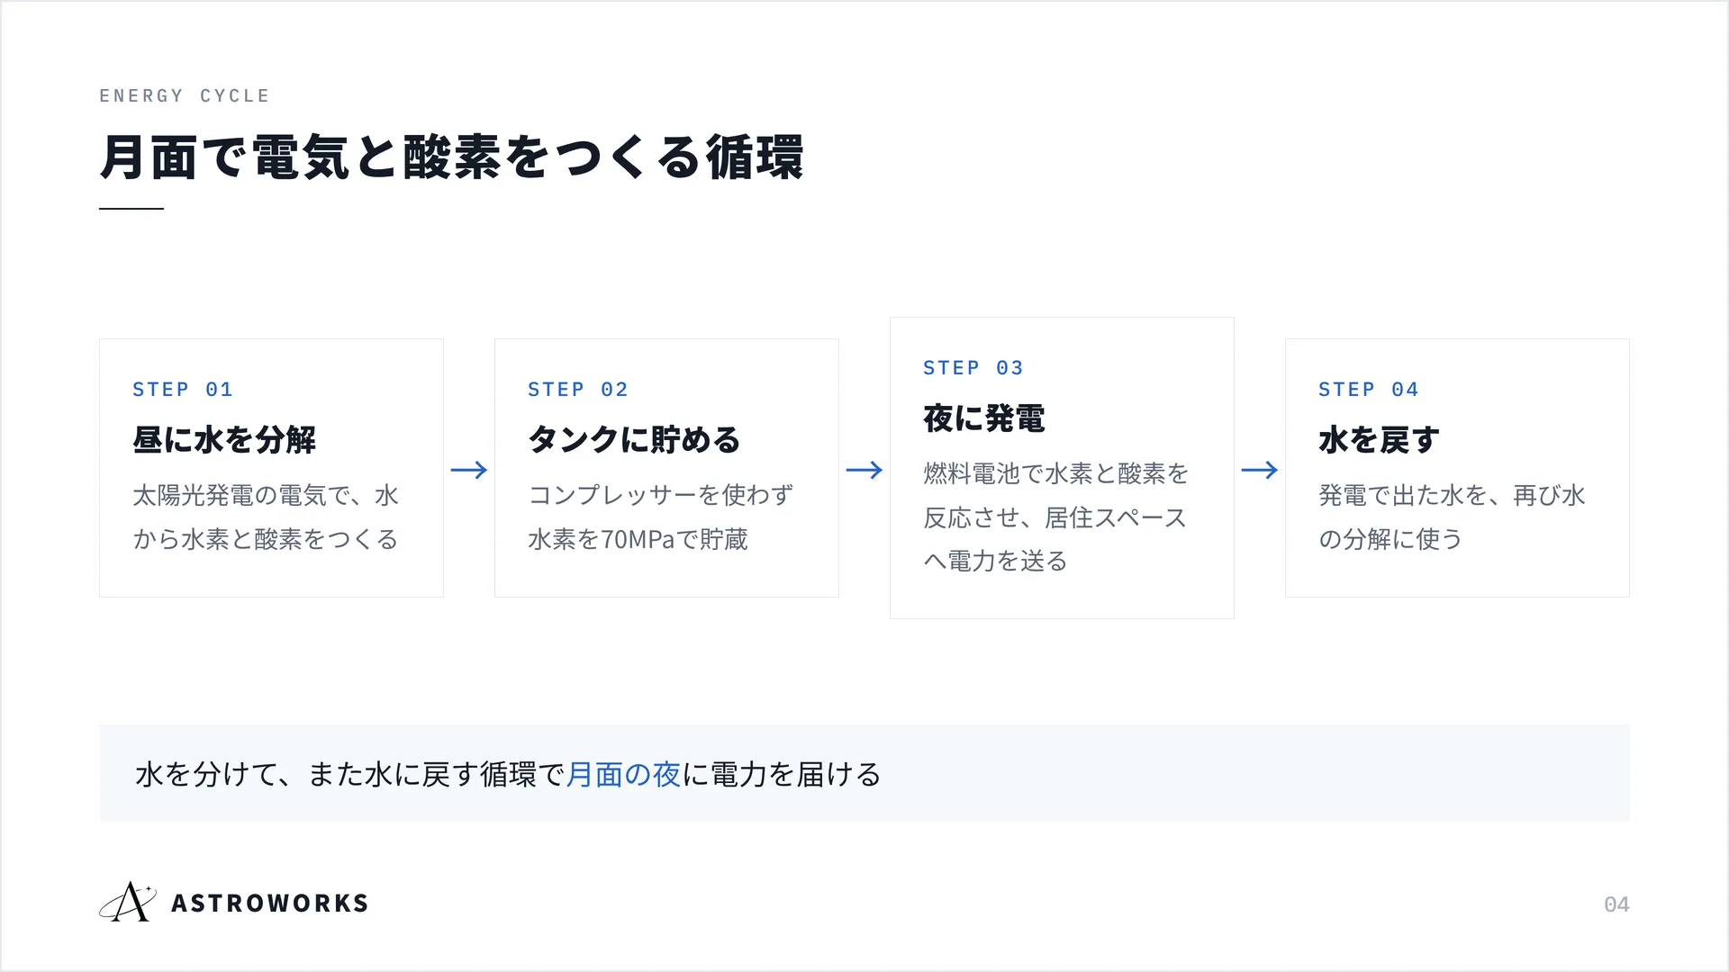This screenshot has width=1729, height=972.
Task: Select the heading 夜に発電
Action: [x=984, y=418]
